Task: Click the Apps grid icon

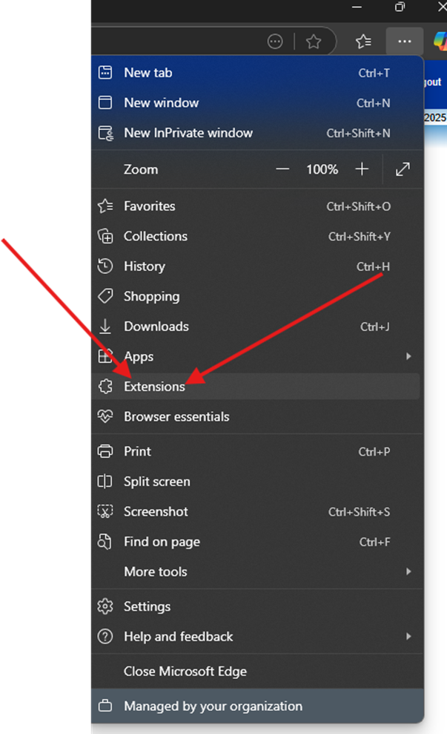Action: (105, 356)
